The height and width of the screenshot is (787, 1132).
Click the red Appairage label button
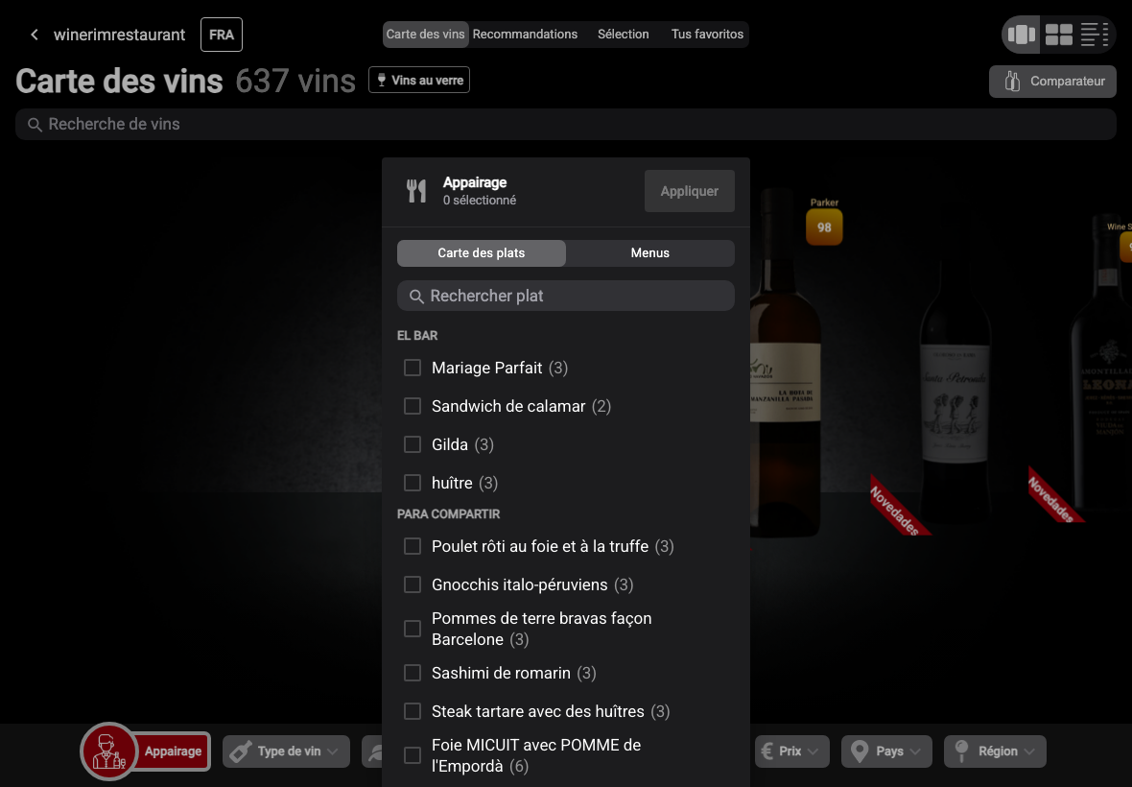click(x=173, y=751)
